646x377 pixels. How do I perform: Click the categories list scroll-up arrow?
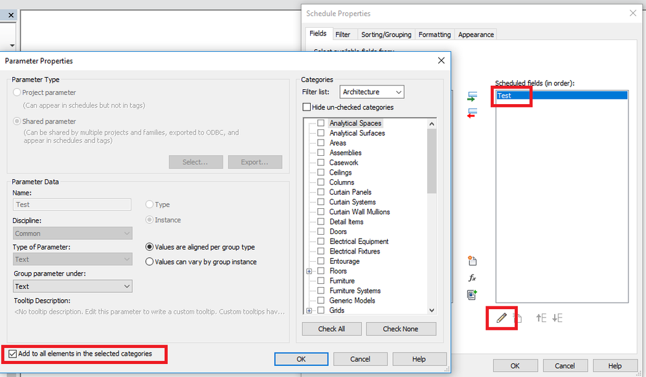click(x=432, y=124)
